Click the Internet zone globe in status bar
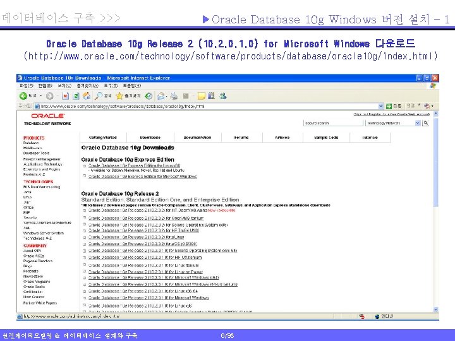Viewport: 455px width, 341px height. click(377, 316)
